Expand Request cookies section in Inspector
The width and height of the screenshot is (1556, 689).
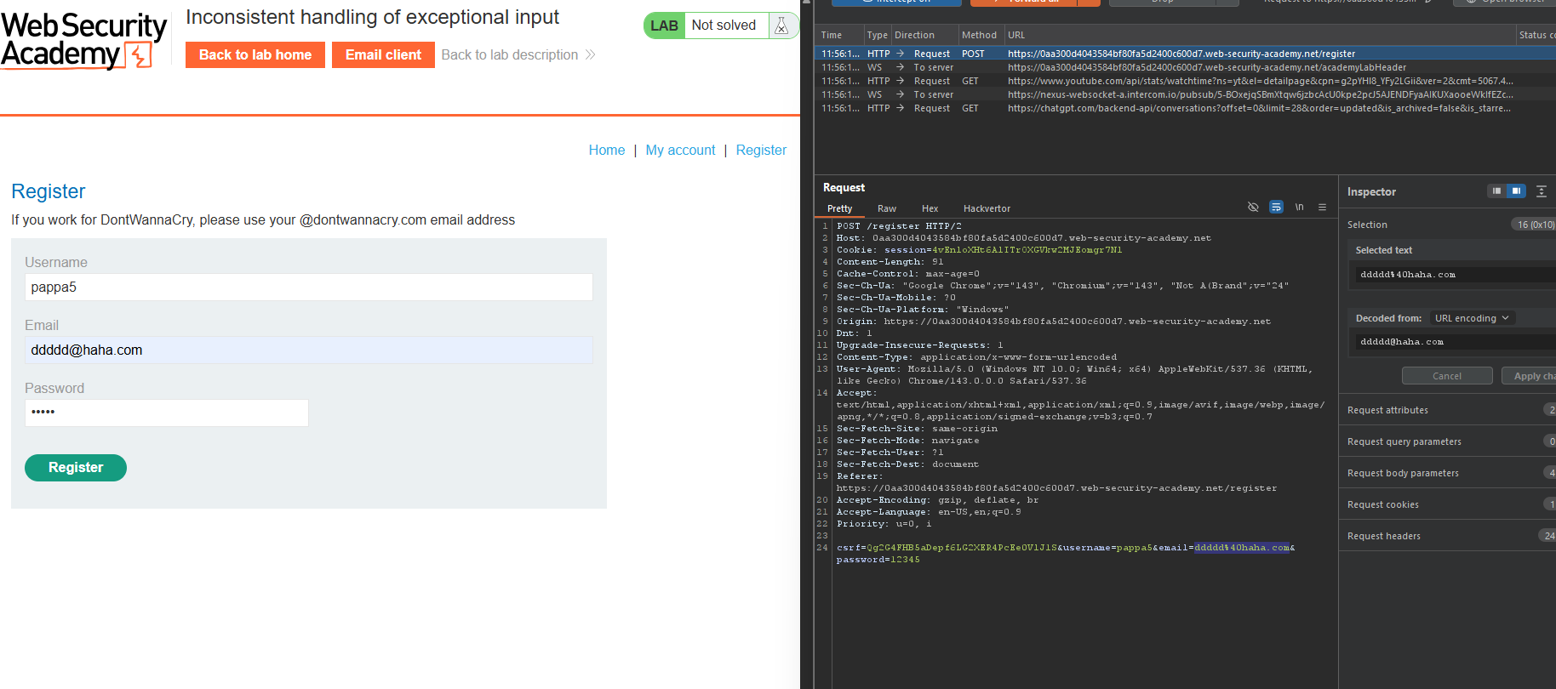tap(1447, 504)
